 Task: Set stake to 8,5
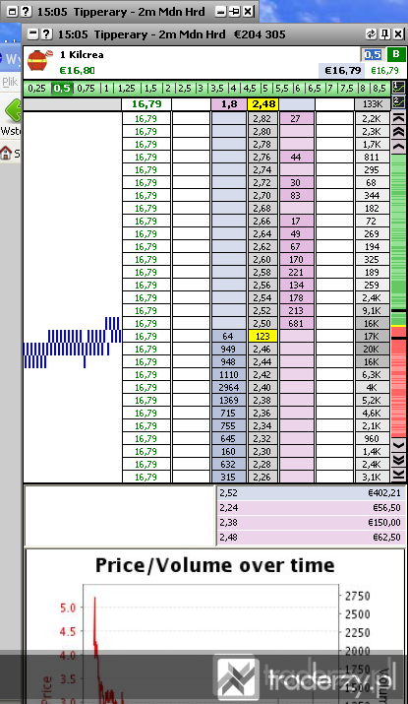[x=379, y=89]
